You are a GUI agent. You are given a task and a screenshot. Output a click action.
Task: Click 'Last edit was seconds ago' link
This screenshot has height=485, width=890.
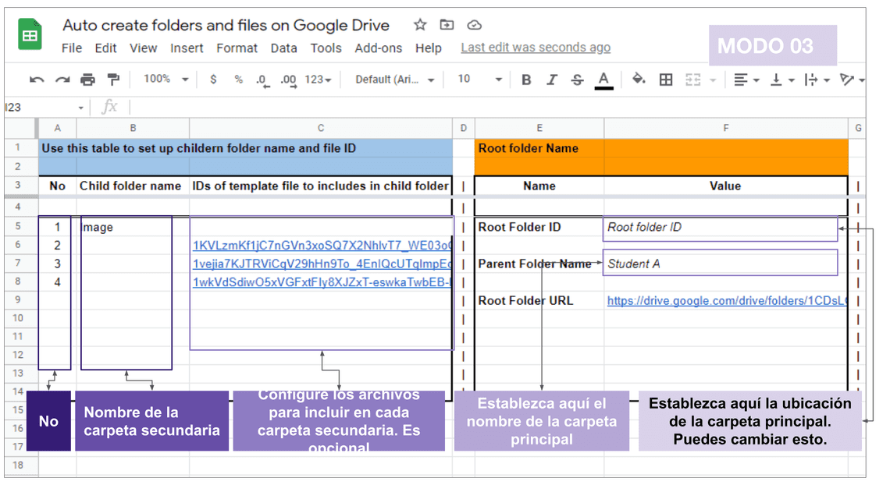(536, 48)
